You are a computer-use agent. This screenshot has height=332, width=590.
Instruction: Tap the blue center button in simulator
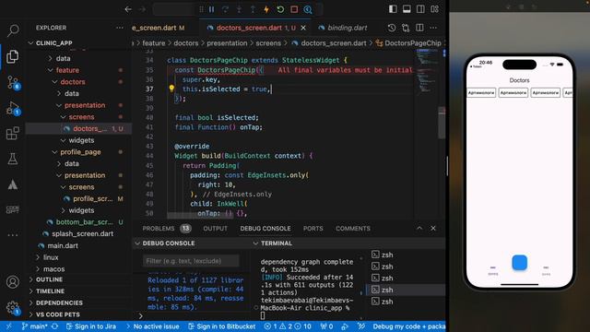(520, 263)
